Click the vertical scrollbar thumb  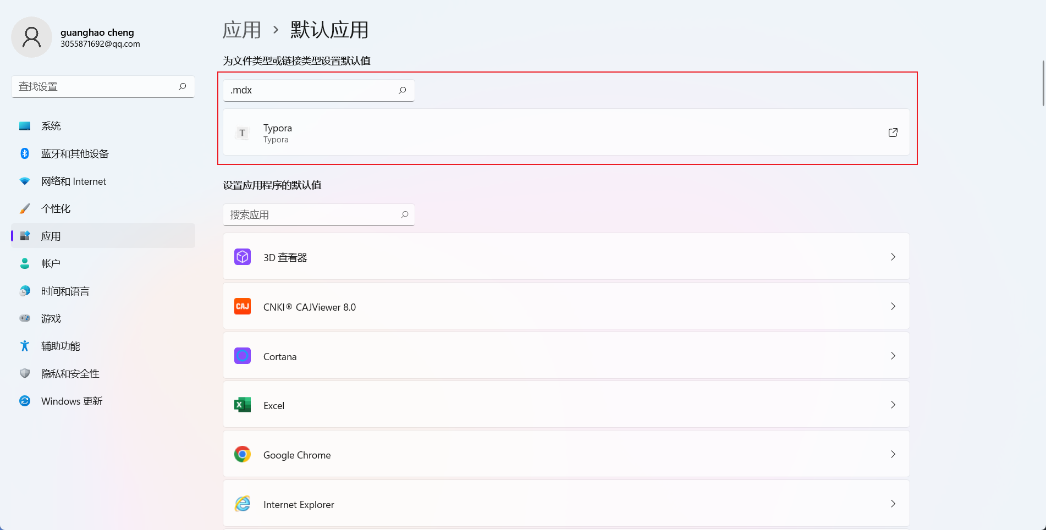coord(1043,83)
